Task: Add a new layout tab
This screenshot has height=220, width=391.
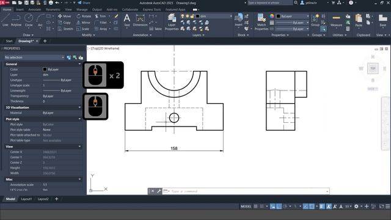Action: (x=56, y=199)
